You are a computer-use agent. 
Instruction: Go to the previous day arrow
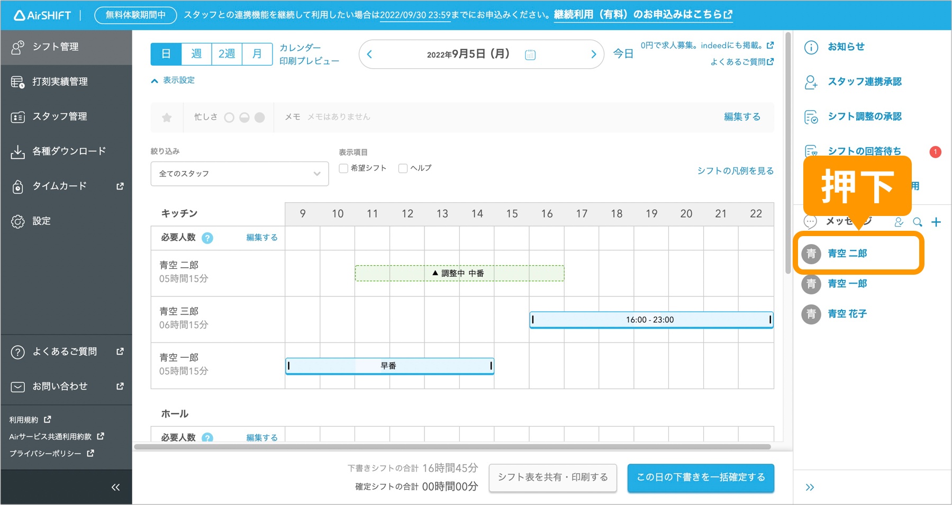click(369, 55)
